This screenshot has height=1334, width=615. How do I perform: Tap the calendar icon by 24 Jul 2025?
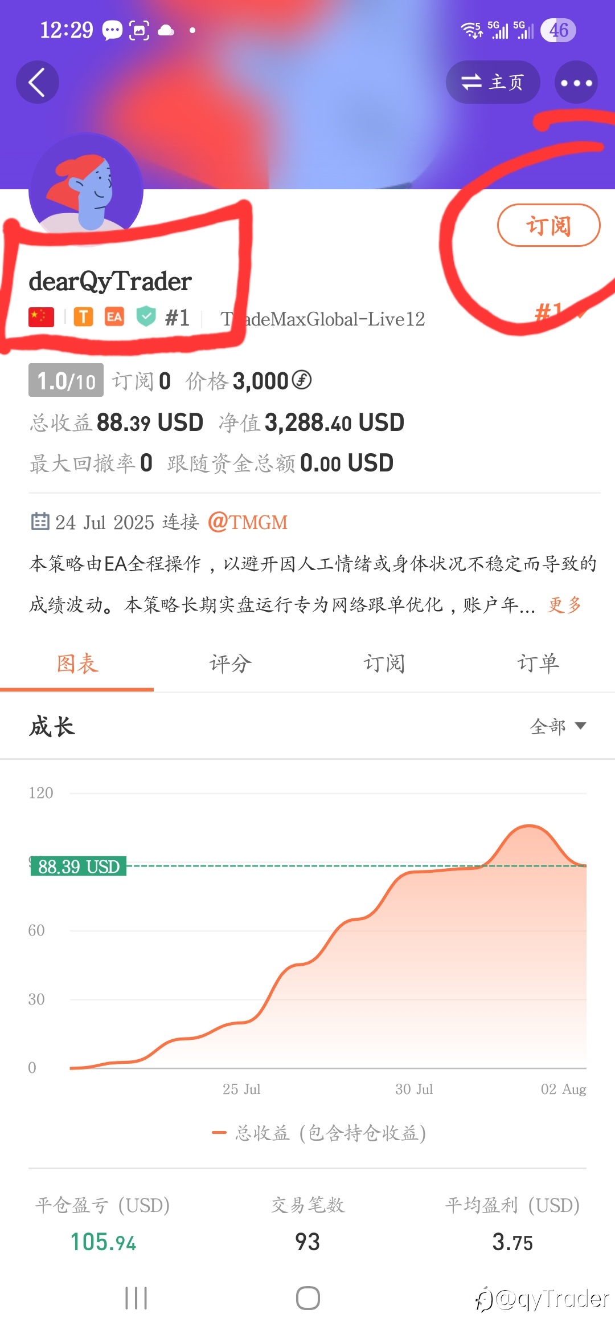40,521
